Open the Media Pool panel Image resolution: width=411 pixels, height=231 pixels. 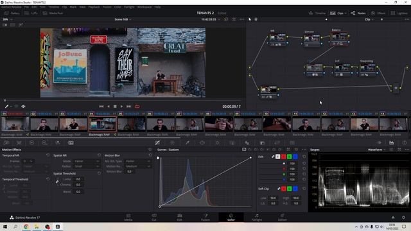(x=53, y=13)
